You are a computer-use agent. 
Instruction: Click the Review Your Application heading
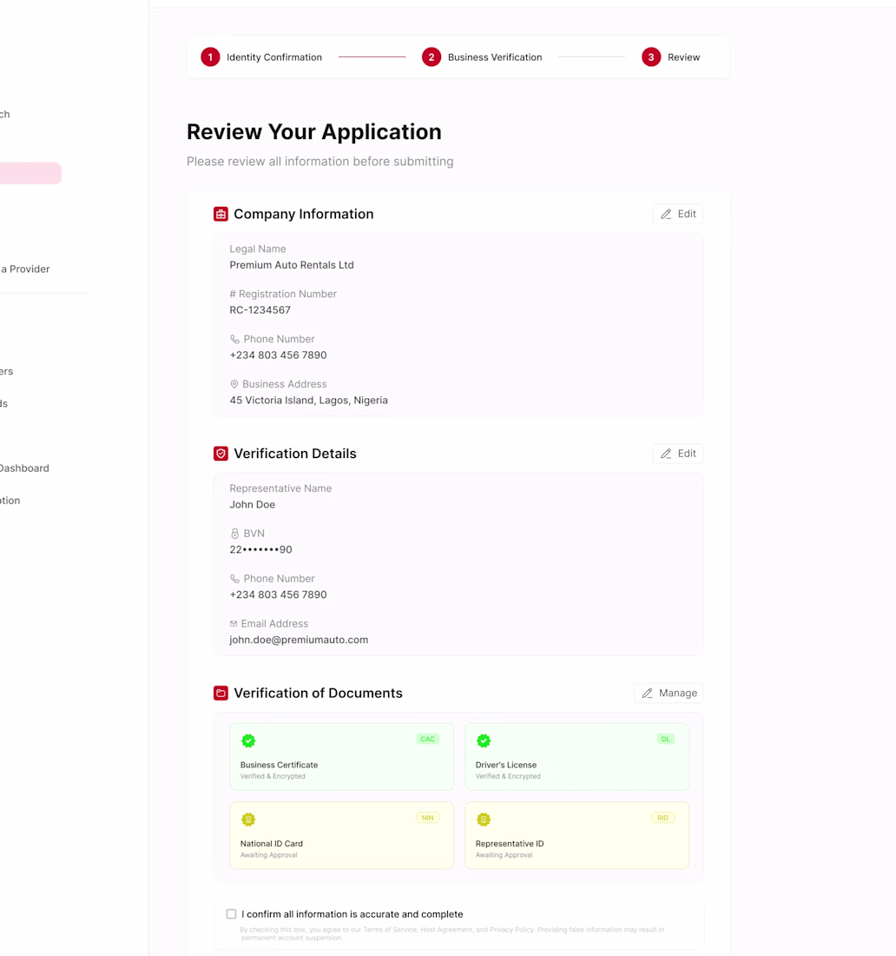tap(313, 132)
